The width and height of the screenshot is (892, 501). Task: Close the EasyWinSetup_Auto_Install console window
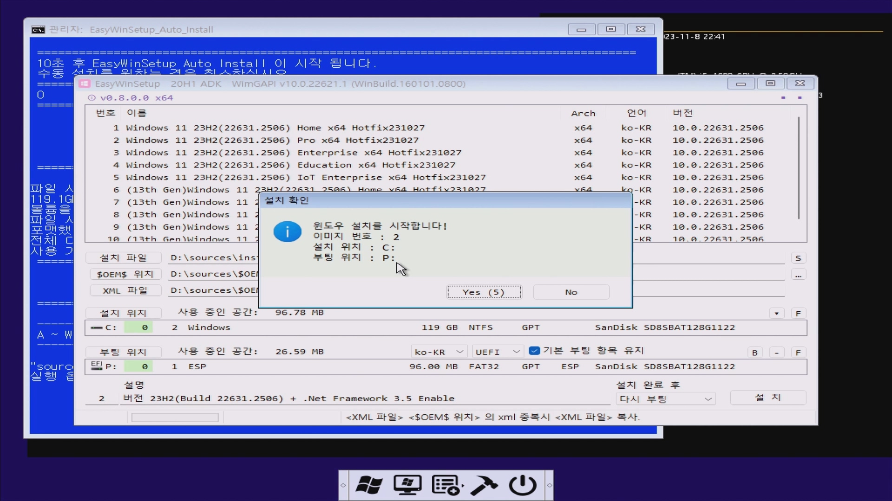[x=641, y=29]
